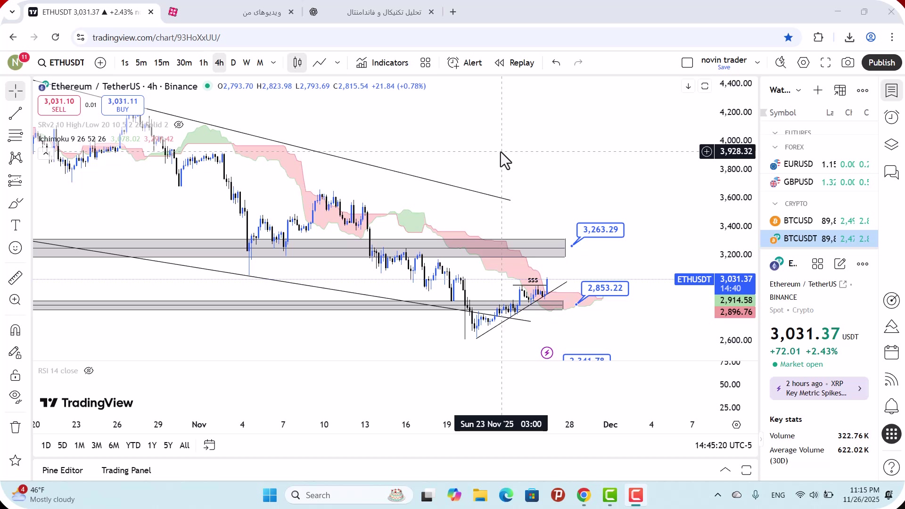Click the 3,031.11 BUY button
The image size is (905, 509).
pyautogui.click(x=123, y=105)
